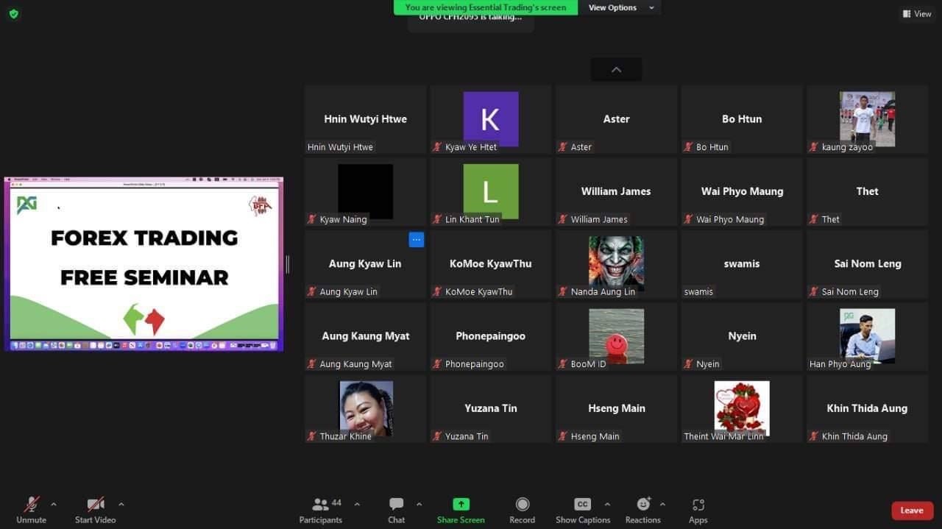Select the Phonepaingoo participant tile
Viewport: 942px width, 529px height.
click(491, 335)
